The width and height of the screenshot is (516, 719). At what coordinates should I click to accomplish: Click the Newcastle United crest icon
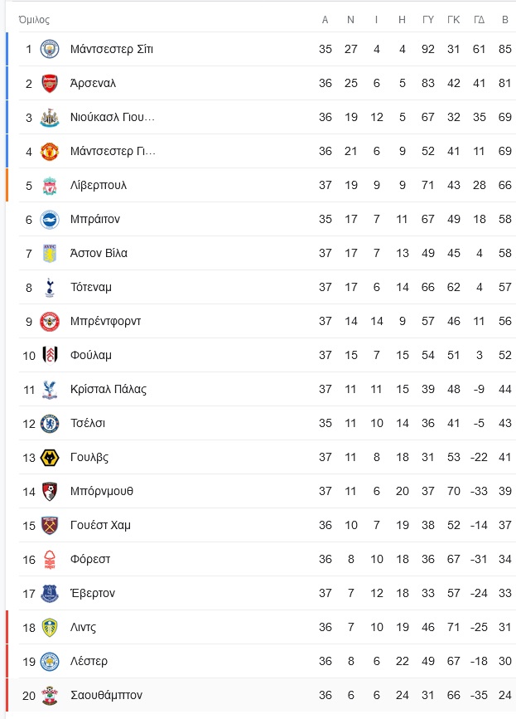50,117
